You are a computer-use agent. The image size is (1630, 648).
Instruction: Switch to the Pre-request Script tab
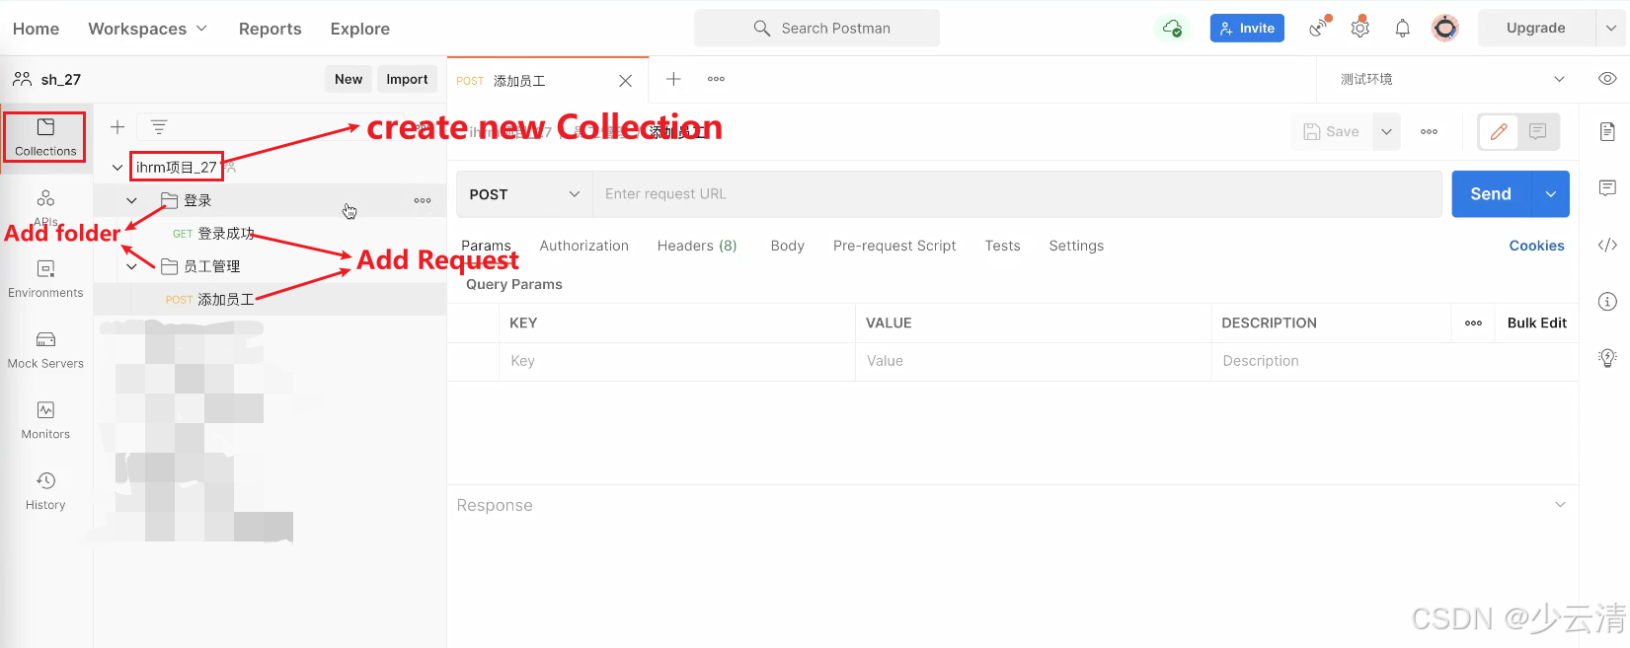pos(894,246)
